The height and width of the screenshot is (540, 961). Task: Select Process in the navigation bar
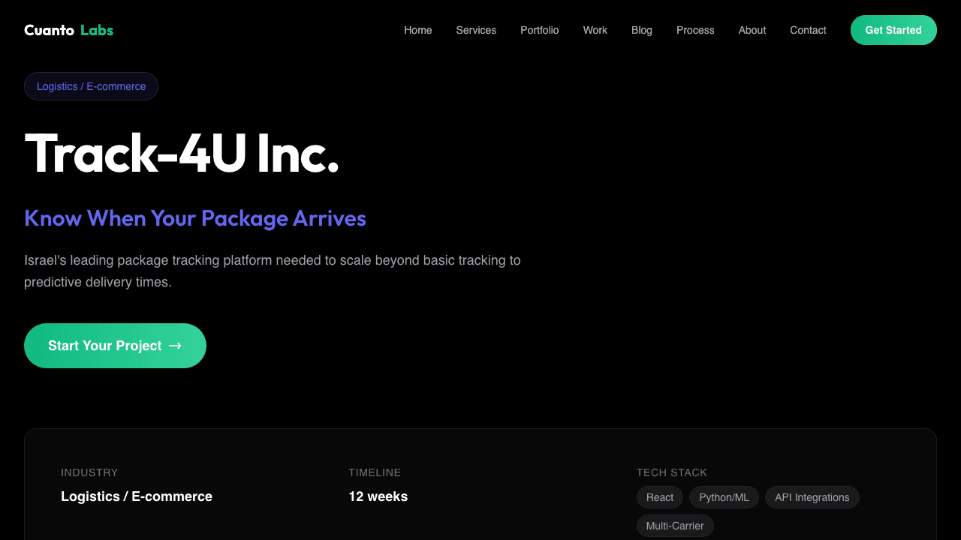click(x=695, y=30)
